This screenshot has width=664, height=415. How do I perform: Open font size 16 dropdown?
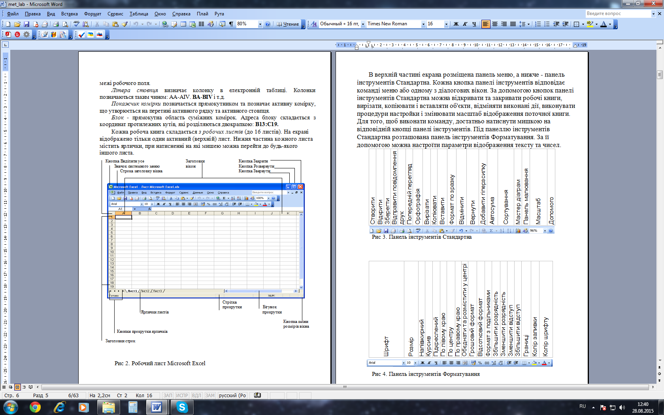click(x=446, y=24)
